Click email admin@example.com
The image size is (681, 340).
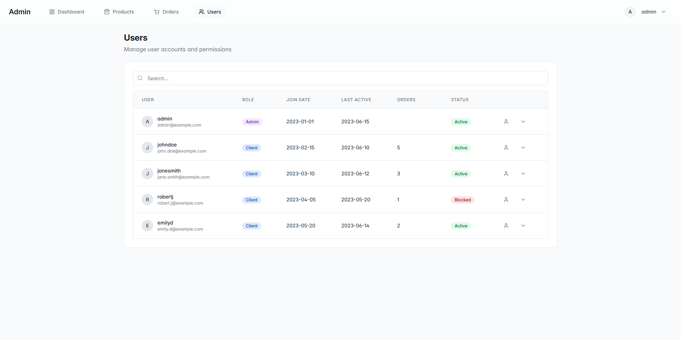click(179, 125)
